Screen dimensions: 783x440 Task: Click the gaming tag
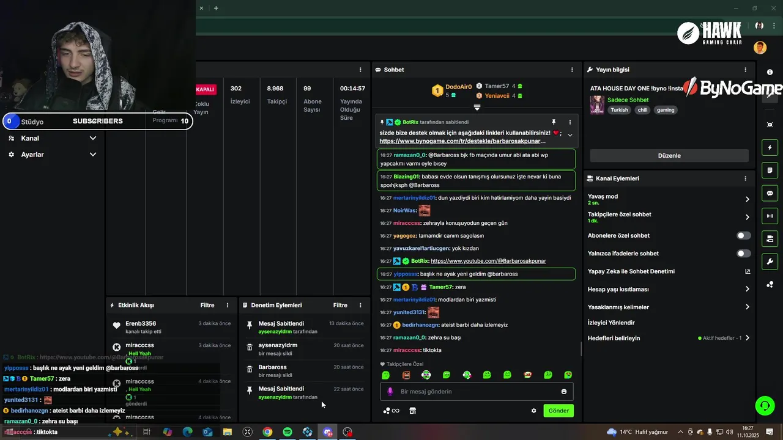tap(666, 110)
